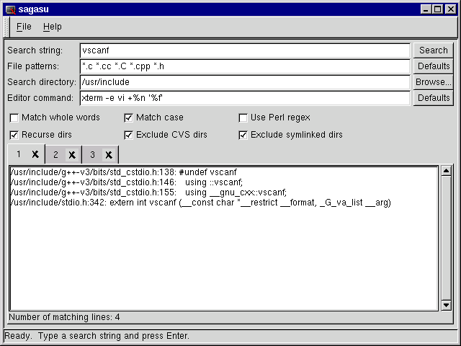
Task: Enable Use Perl regex option
Action: [243, 117]
